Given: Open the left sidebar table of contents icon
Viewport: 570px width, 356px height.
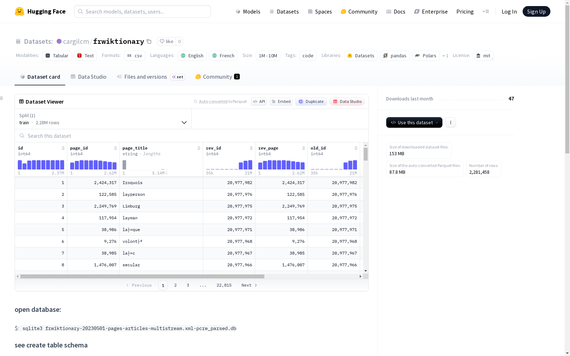Looking at the screenshot, I should click(2, 98).
